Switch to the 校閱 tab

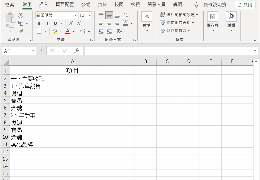(x=119, y=5)
